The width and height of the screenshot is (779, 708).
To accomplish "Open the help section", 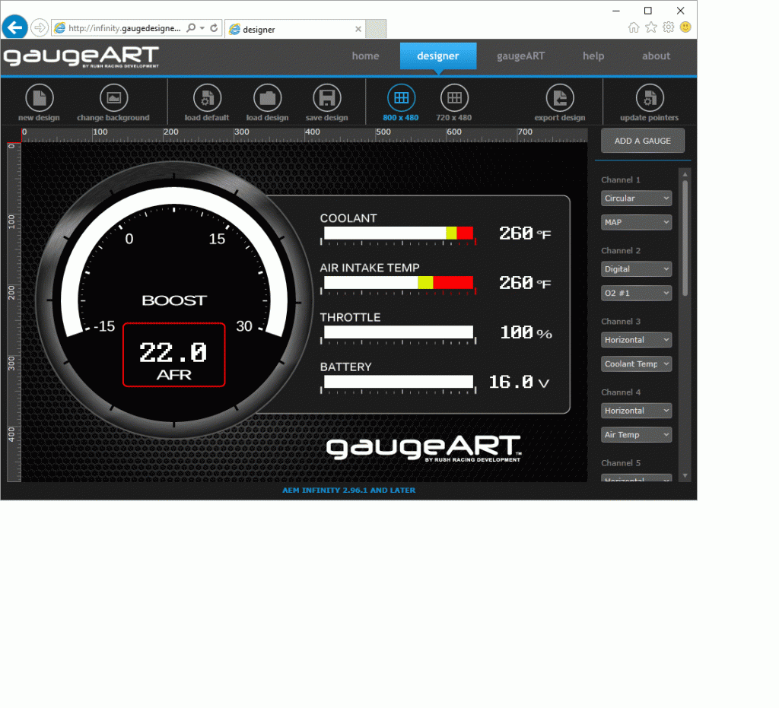I will point(593,56).
